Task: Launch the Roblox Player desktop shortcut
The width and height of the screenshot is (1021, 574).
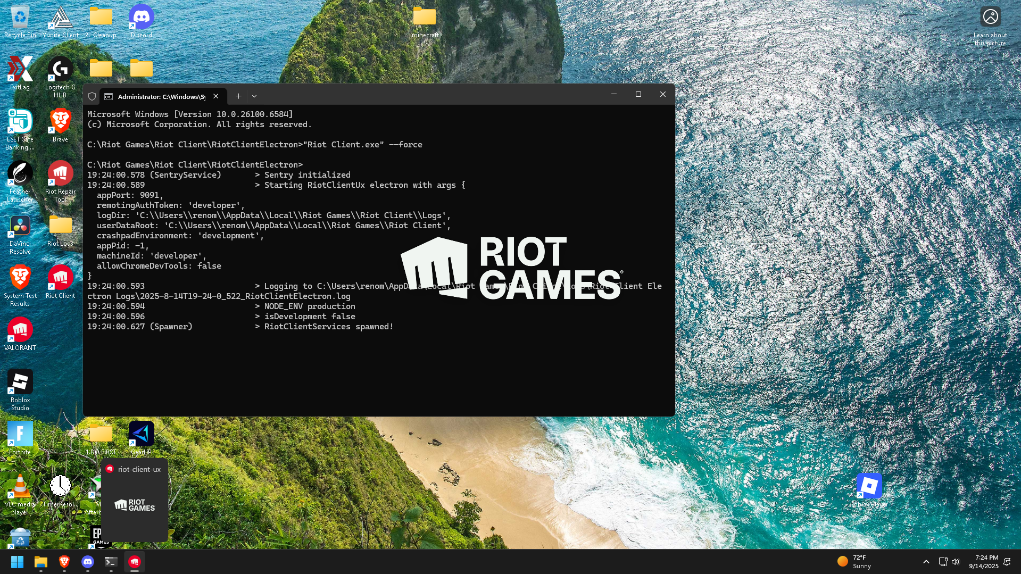Action: tap(869, 490)
